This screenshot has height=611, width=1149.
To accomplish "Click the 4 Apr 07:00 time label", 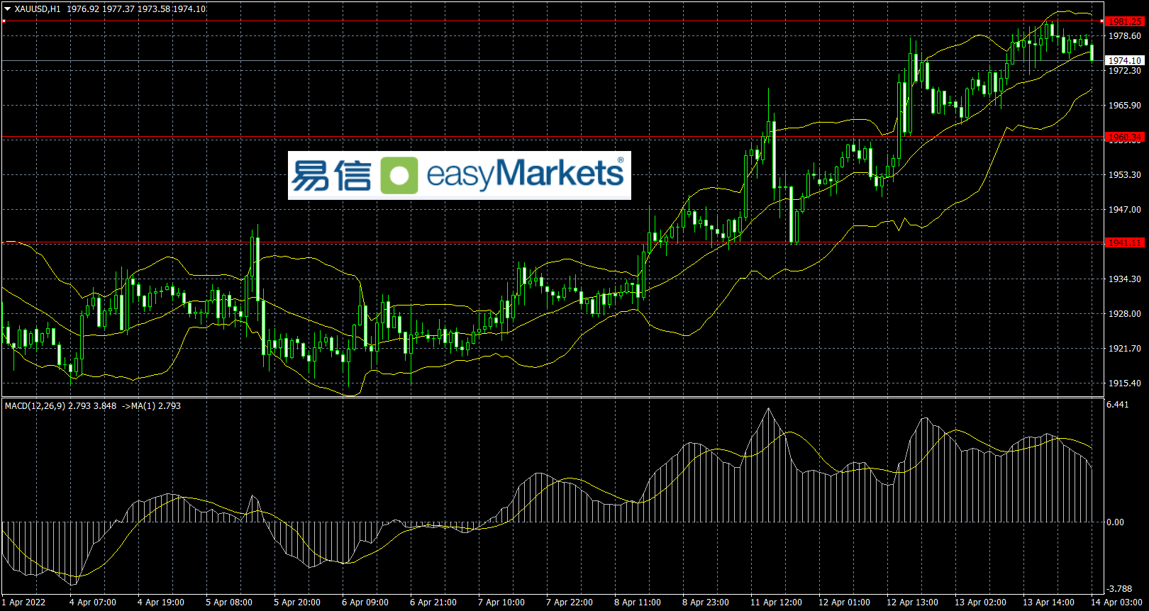I will click(x=93, y=602).
